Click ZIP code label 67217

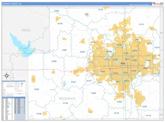pyautogui.click(x=118, y=82)
